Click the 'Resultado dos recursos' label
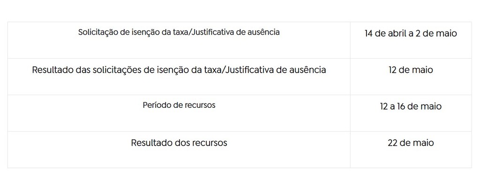This screenshot has height=173, width=480. pos(179,143)
